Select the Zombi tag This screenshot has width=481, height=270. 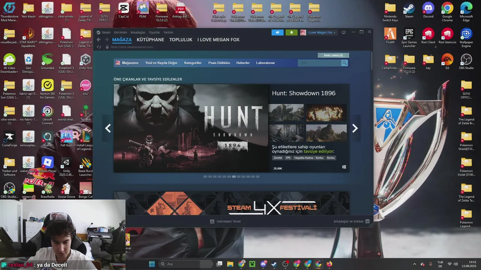pyautogui.click(x=278, y=158)
